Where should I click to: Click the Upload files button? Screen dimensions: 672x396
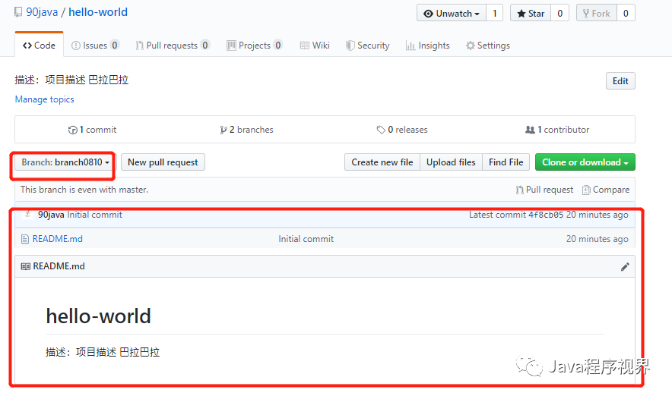(x=451, y=162)
